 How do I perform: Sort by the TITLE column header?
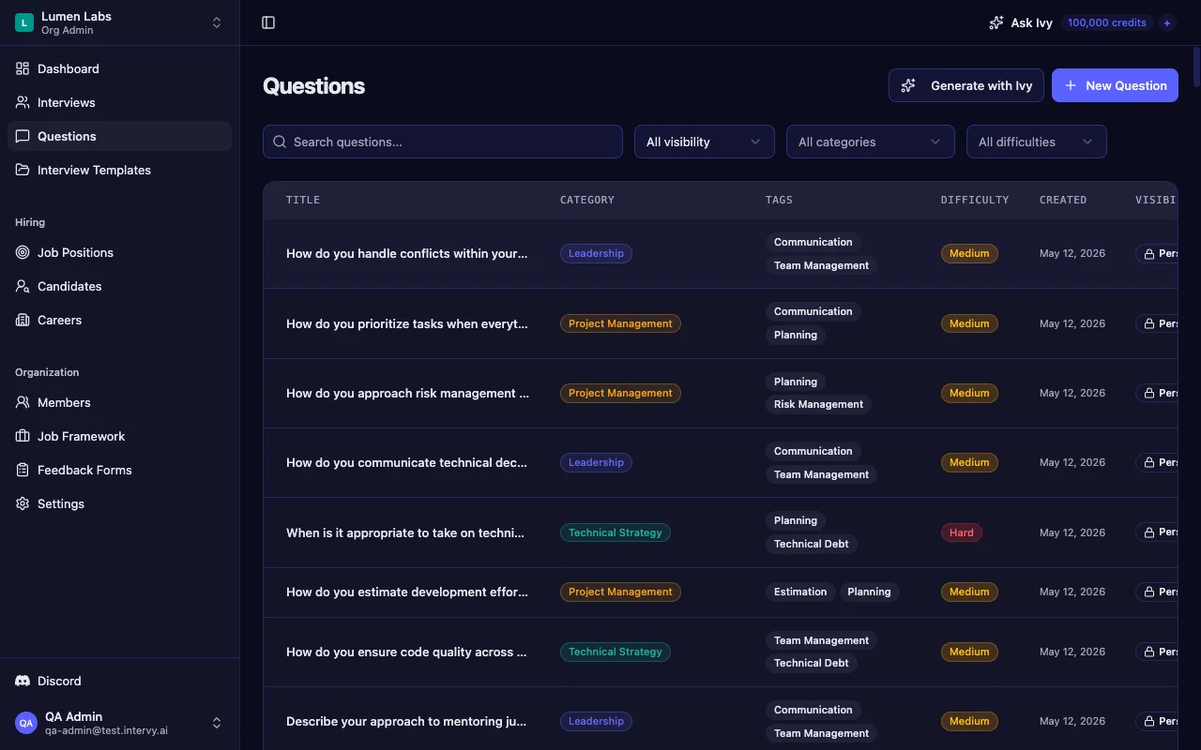[303, 200]
